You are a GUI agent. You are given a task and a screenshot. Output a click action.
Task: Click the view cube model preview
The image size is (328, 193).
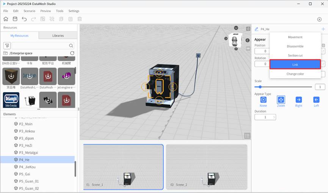point(235,40)
